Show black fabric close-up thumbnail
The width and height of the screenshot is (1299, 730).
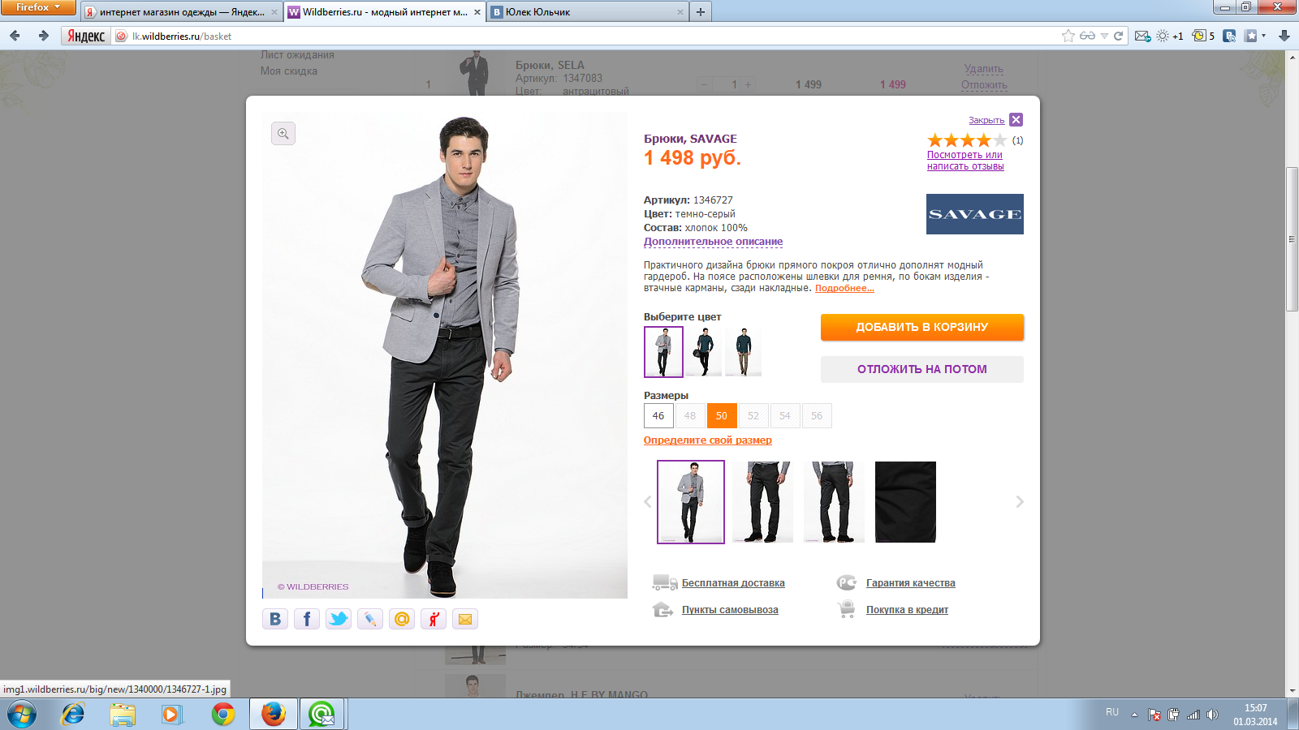(x=905, y=502)
